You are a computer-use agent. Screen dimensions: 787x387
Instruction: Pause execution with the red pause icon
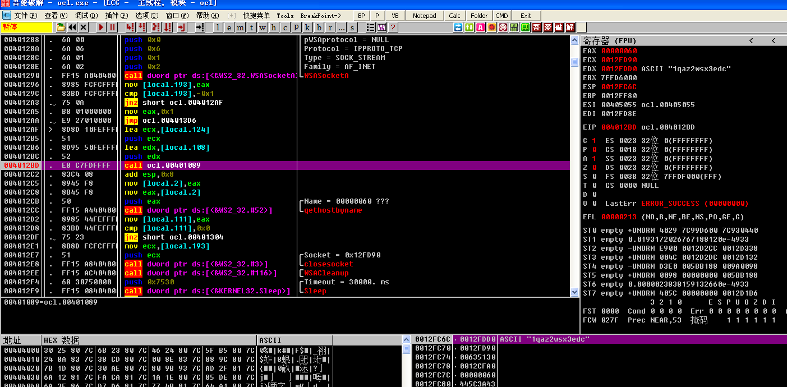[x=113, y=27]
